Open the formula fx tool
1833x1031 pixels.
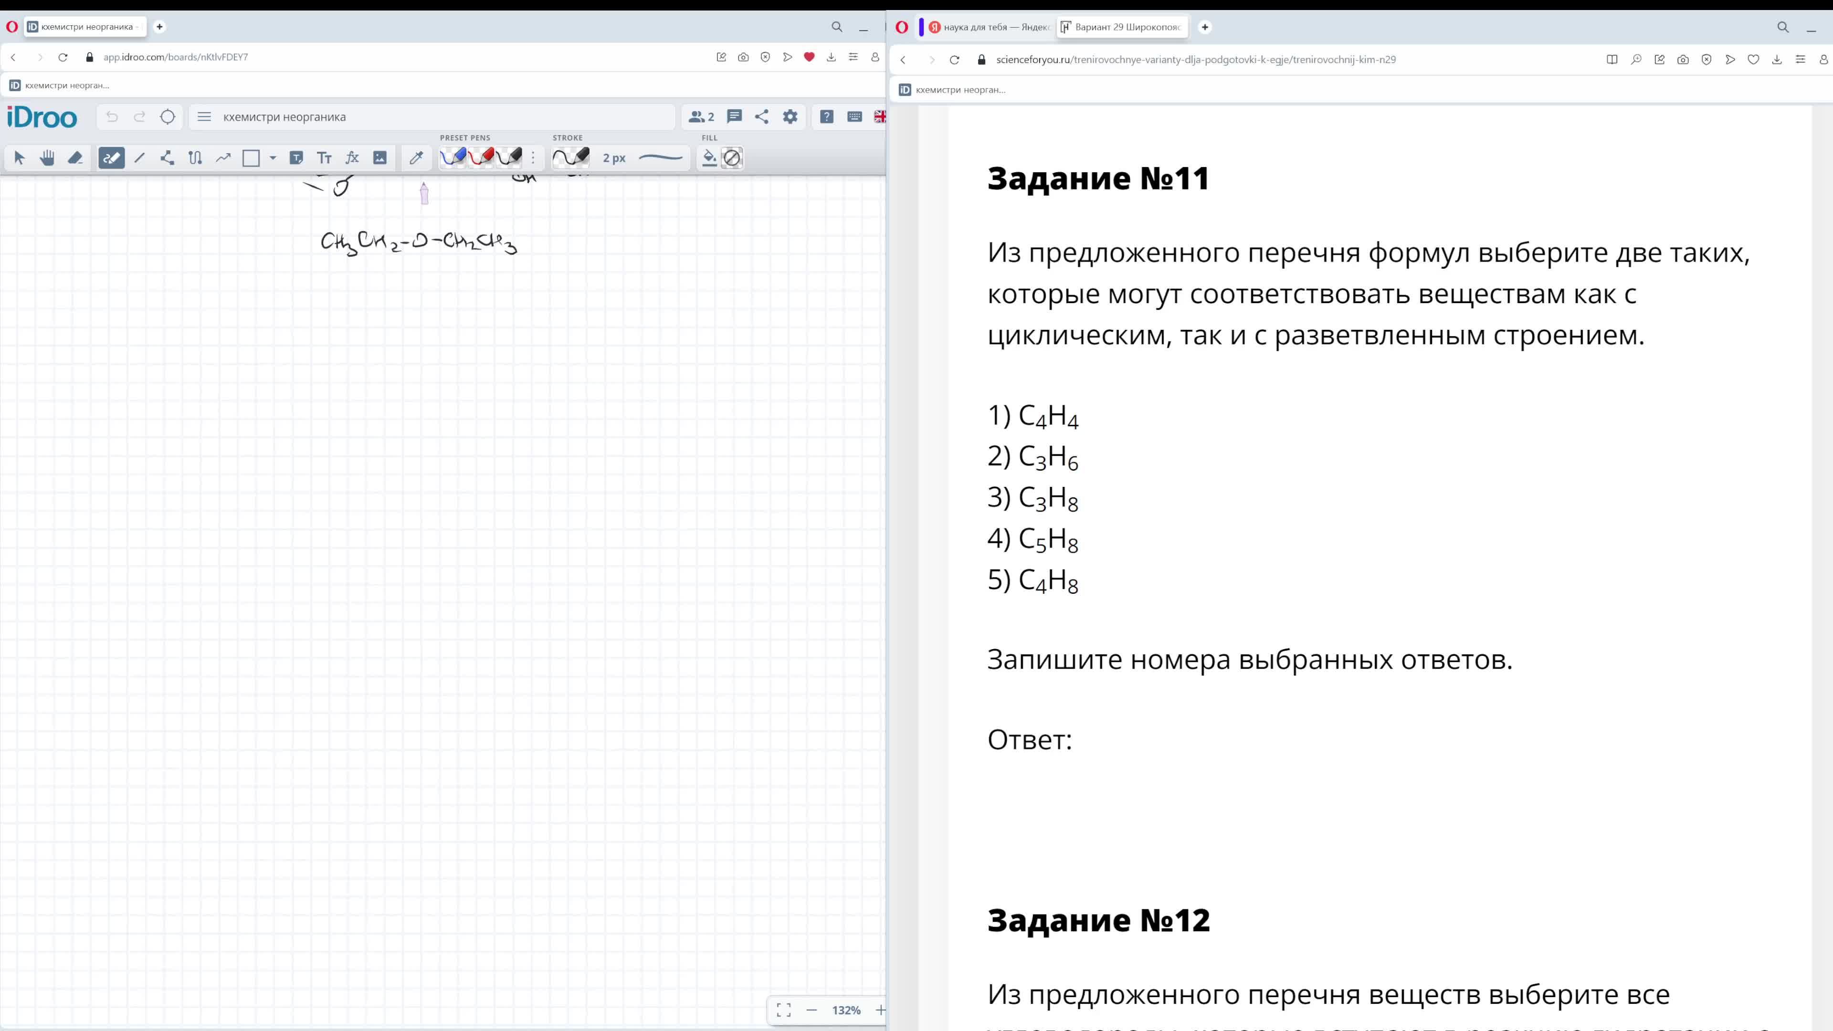tap(352, 158)
